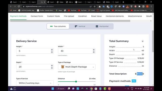The height and width of the screenshot is (91, 162).
Task: Select the highlighted total amount
Action: (140, 74)
